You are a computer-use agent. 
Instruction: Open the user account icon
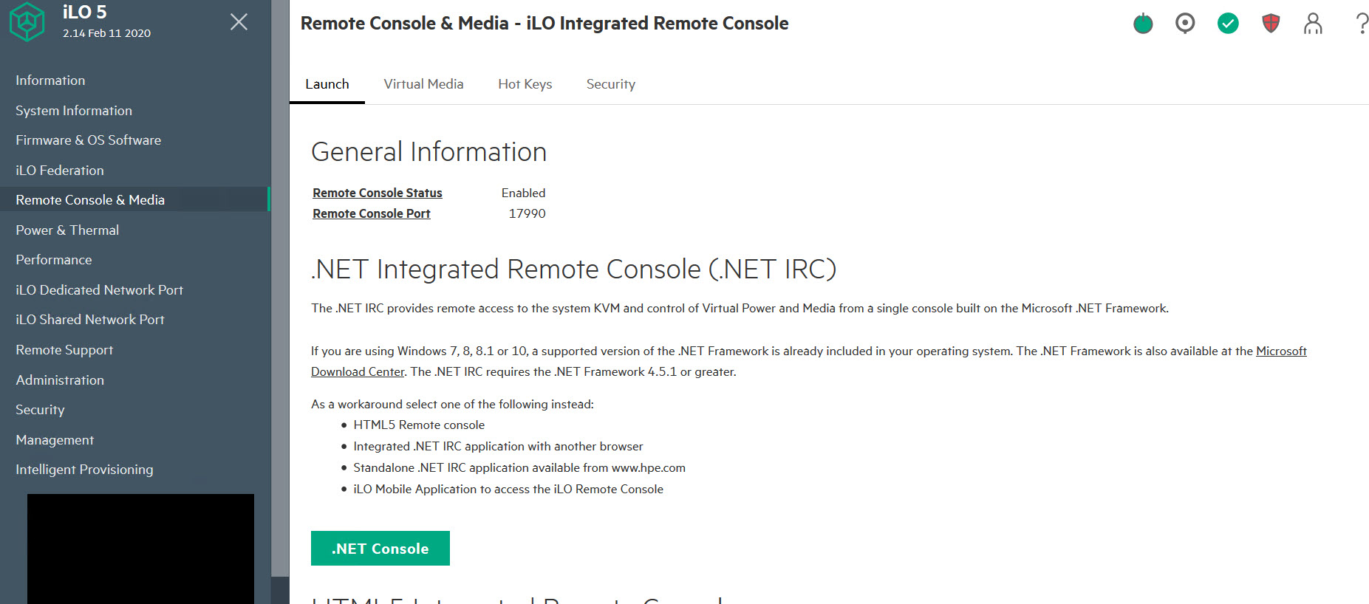tap(1313, 24)
